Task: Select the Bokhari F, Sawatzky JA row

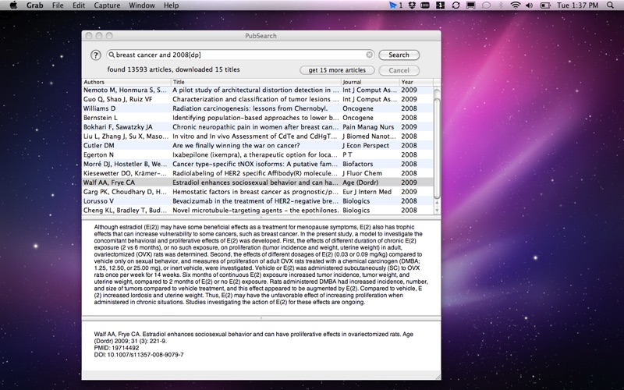Action: point(257,127)
